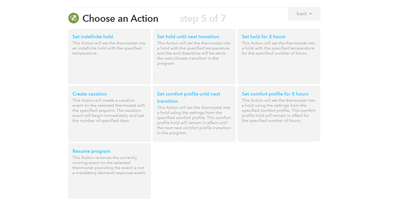Screen dimensions: 393x210
Task: Click the Choose an Action heading
Action: (x=120, y=19)
